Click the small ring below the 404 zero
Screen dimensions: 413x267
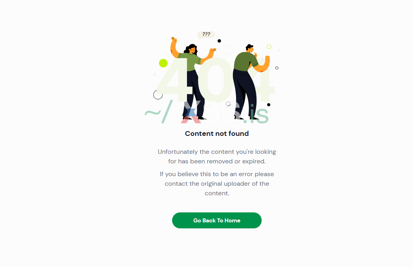228,104
